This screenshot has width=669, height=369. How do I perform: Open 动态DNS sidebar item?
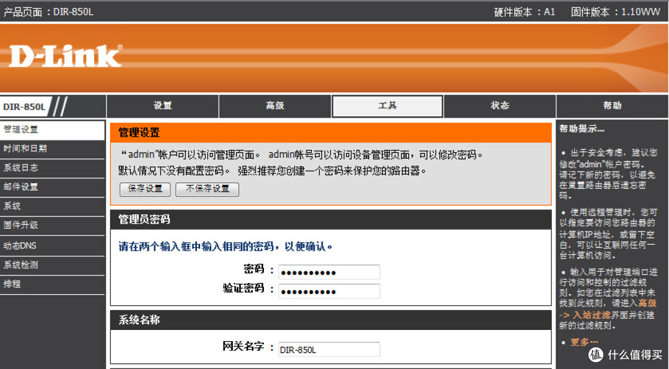(x=52, y=246)
